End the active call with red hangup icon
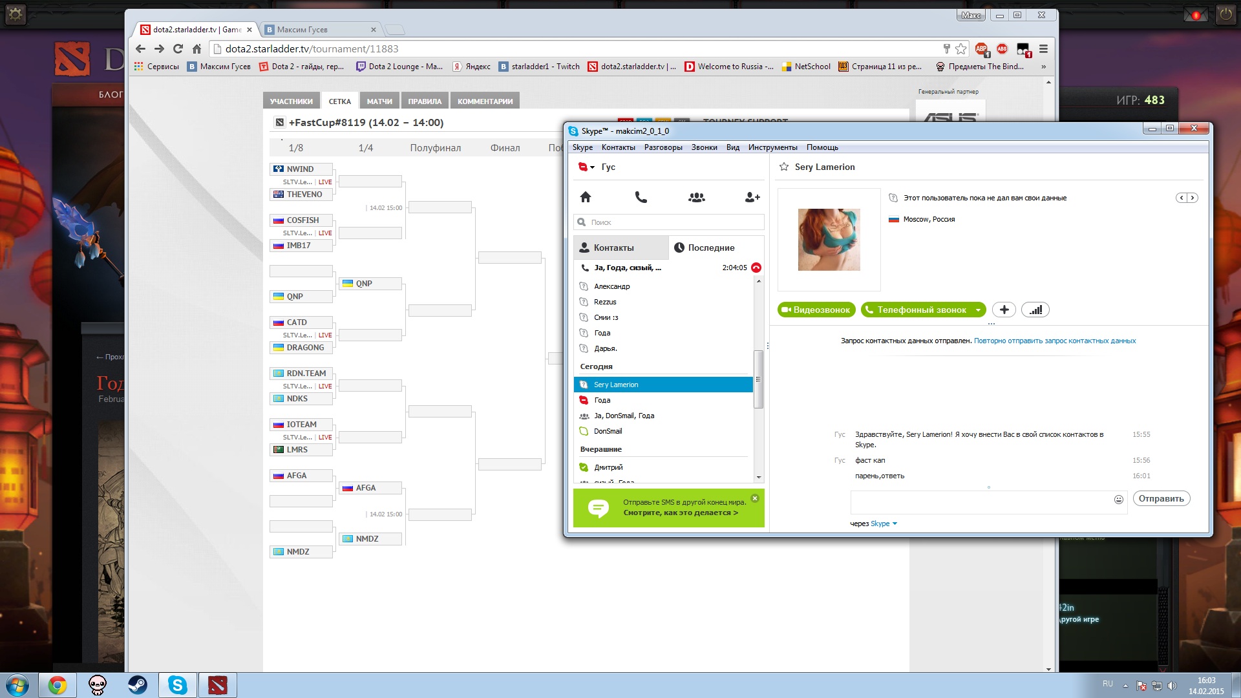The height and width of the screenshot is (698, 1241). point(756,268)
